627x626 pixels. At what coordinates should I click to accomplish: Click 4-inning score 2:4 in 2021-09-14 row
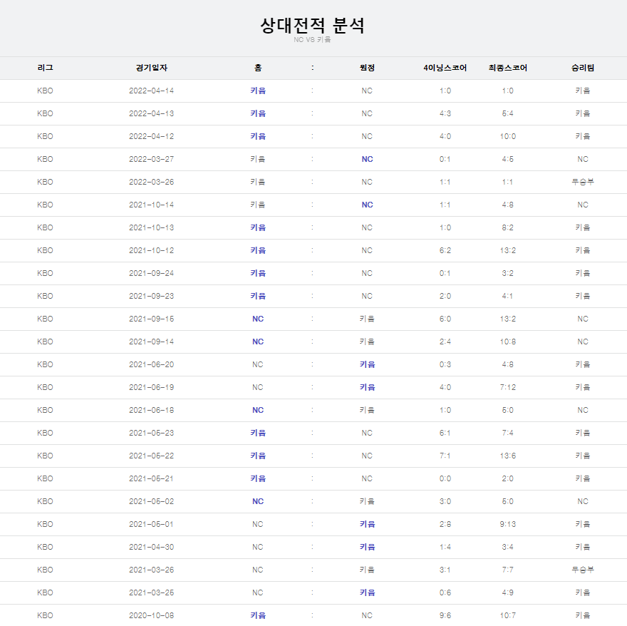(x=445, y=342)
